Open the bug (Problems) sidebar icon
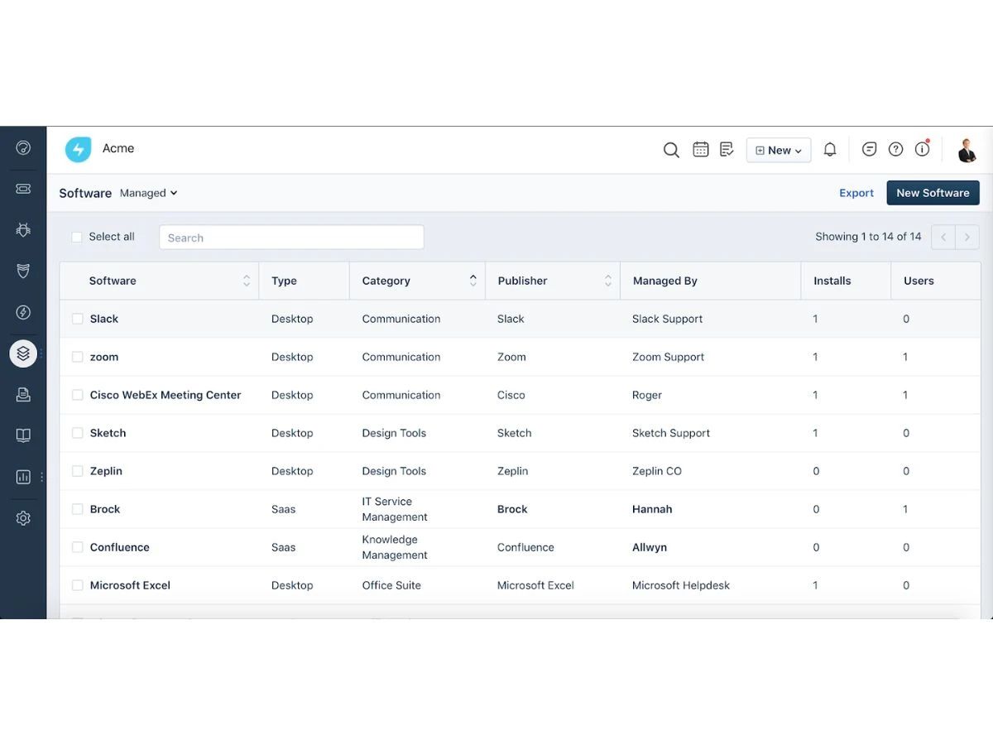 (23, 230)
